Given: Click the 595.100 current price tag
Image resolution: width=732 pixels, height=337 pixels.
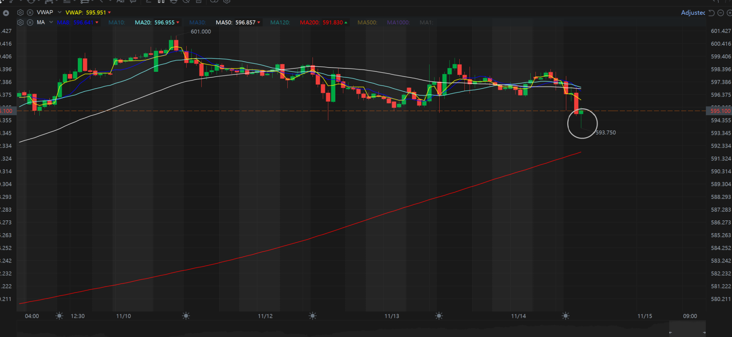Looking at the screenshot, I should pyautogui.click(x=720, y=111).
